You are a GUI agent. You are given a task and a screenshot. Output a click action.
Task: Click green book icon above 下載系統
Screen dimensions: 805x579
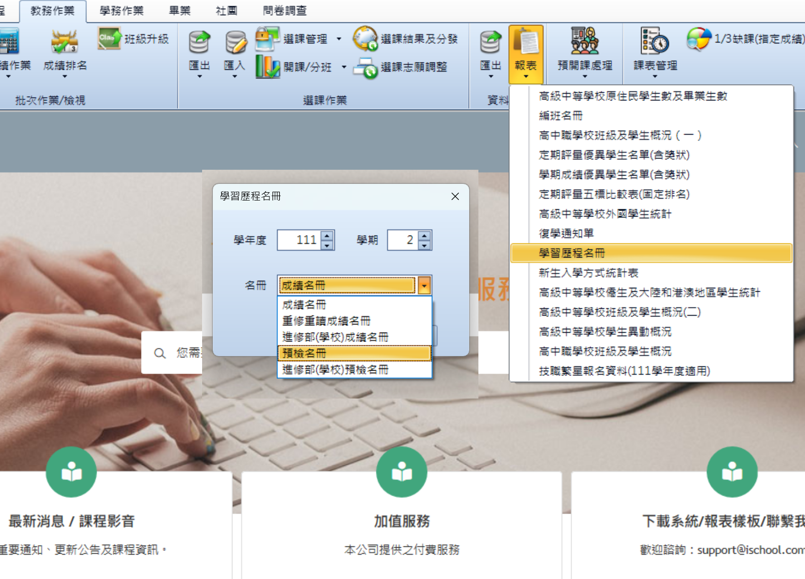tap(732, 472)
